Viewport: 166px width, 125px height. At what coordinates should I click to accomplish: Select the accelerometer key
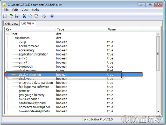tap(29, 46)
